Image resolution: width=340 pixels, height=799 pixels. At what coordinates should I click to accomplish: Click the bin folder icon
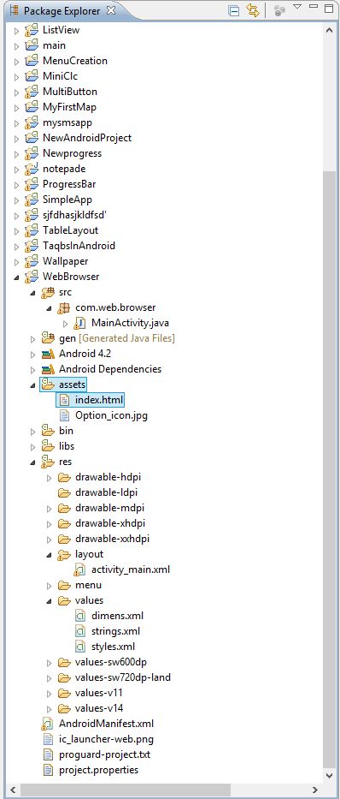pyautogui.click(x=49, y=431)
